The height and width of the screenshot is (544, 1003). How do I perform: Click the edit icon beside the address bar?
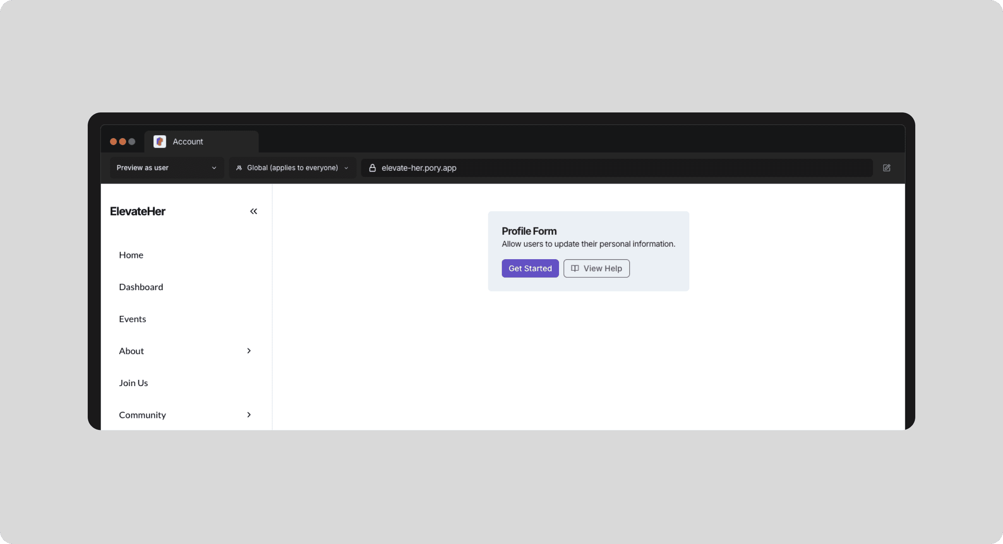pyautogui.click(x=886, y=168)
